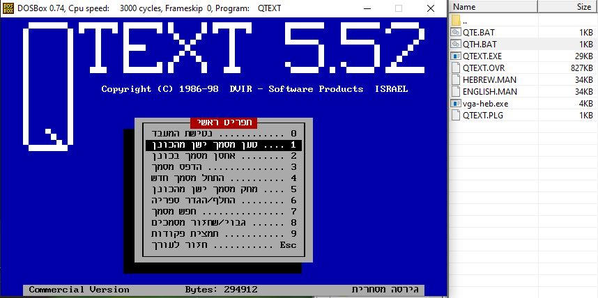Choose menu option 8 גבוי/שחזור מסמכים
The image size is (598, 298).
tap(224, 223)
